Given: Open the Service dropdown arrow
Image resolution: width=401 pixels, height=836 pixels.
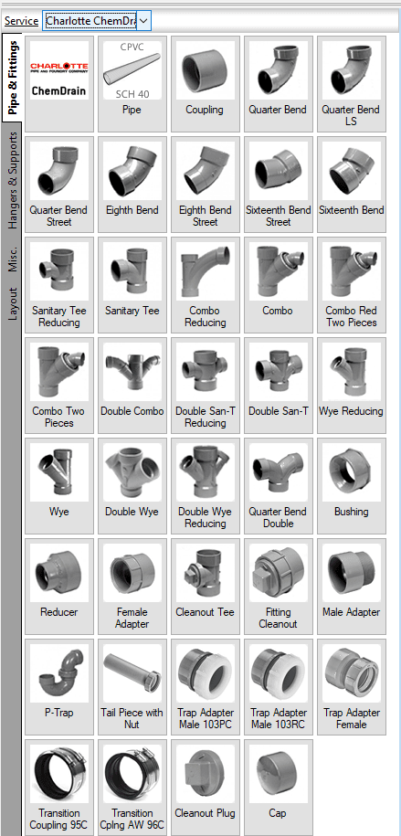Looking at the screenshot, I should (x=144, y=21).
